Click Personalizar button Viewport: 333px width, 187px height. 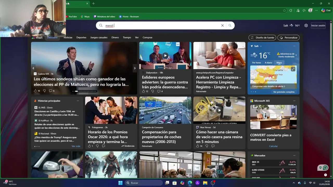pos(289,37)
